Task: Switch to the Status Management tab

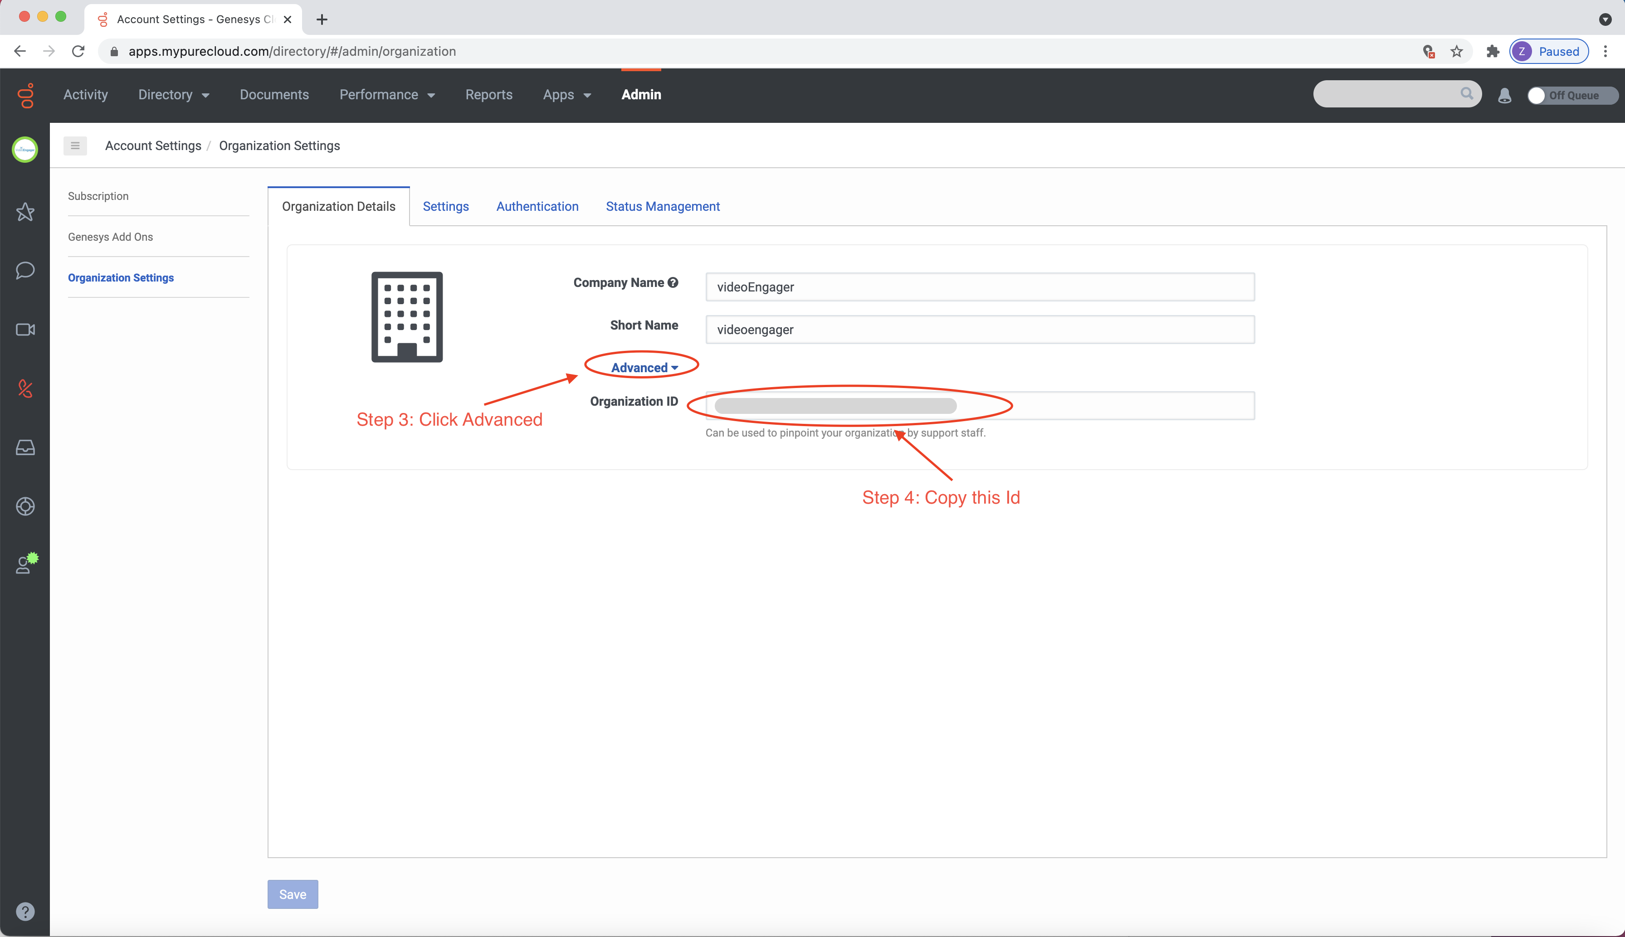Action: (x=663, y=207)
